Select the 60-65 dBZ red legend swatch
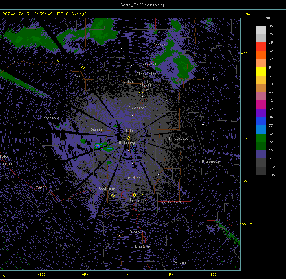 click(x=261, y=47)
